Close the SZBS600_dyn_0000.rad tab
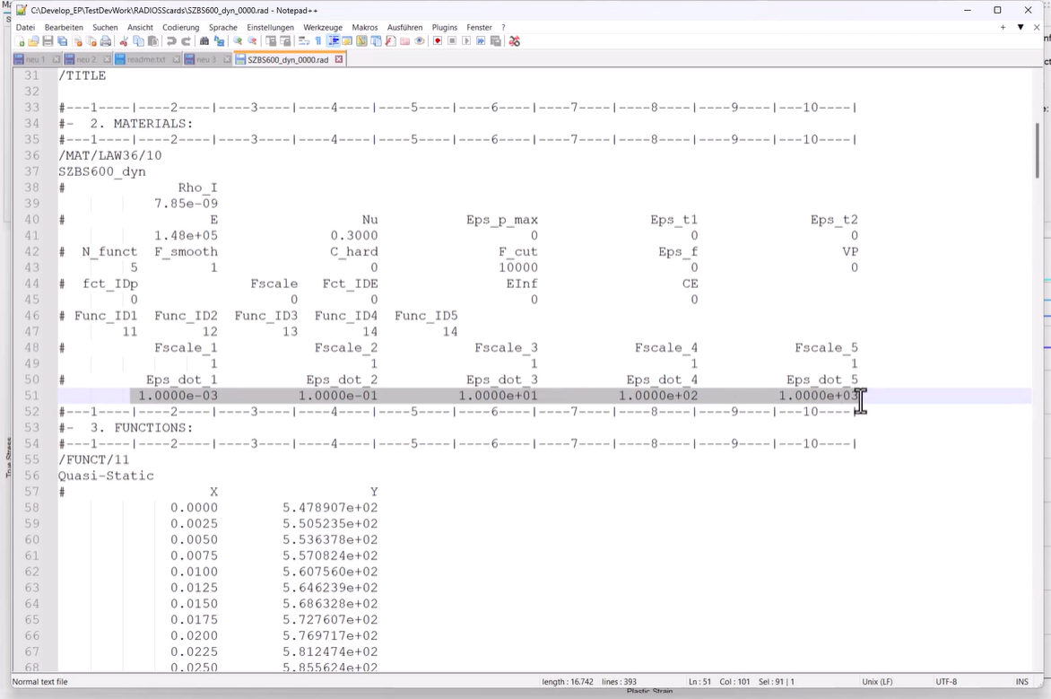1051x699 pixels. [x=338, y=59]
